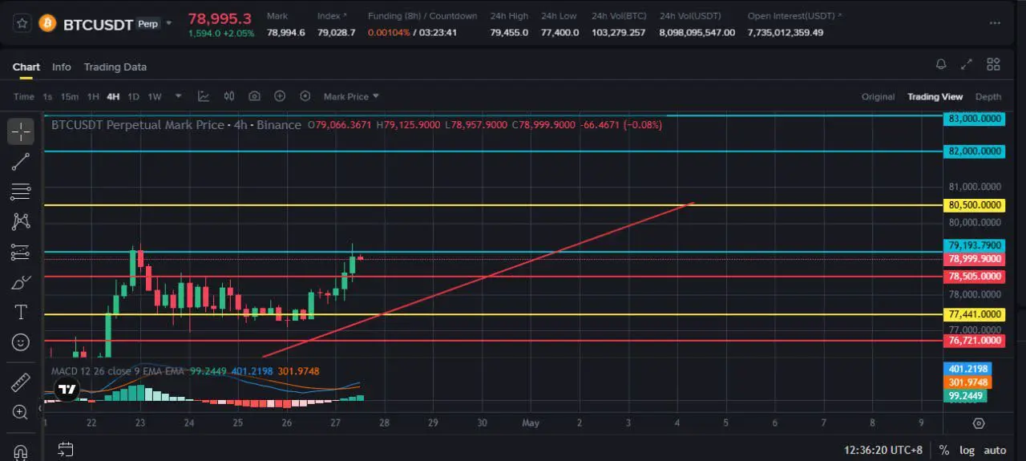
Task: Toggle percent scale mode
Action: [944, 450]
